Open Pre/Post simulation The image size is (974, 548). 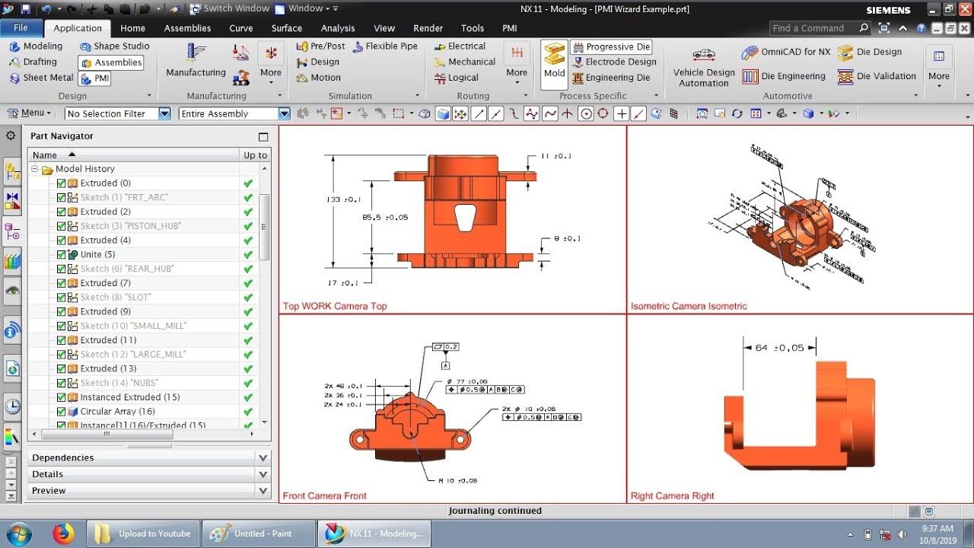[x=320, y=46]
